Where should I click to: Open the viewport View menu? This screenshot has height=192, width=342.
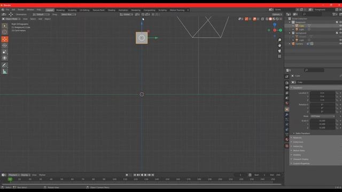click(x=25, y=19)
